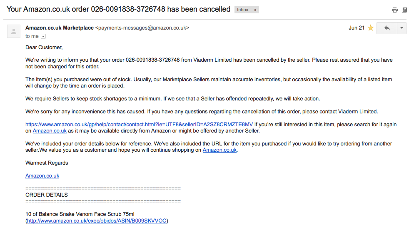Expand recipient details next to "to me"
Viewport: 414px width, 228px height.
click(43, 37)
